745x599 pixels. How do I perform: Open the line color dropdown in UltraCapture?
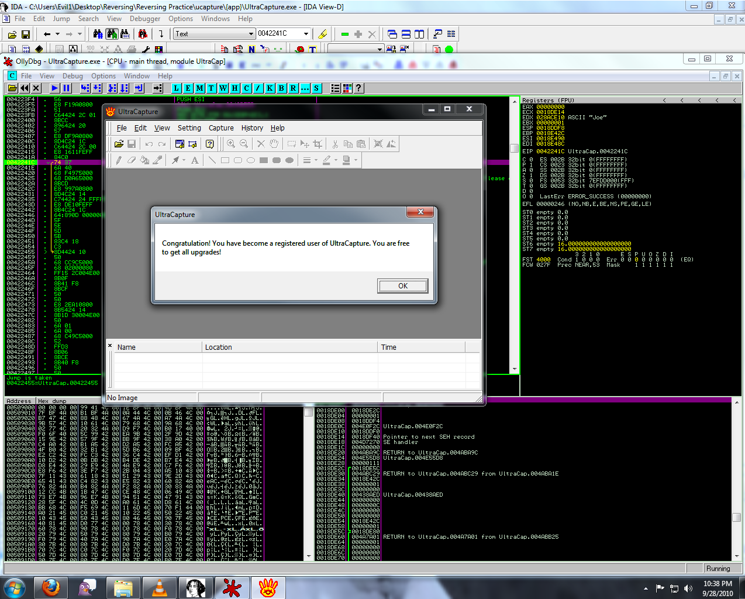tap(336, 160)
